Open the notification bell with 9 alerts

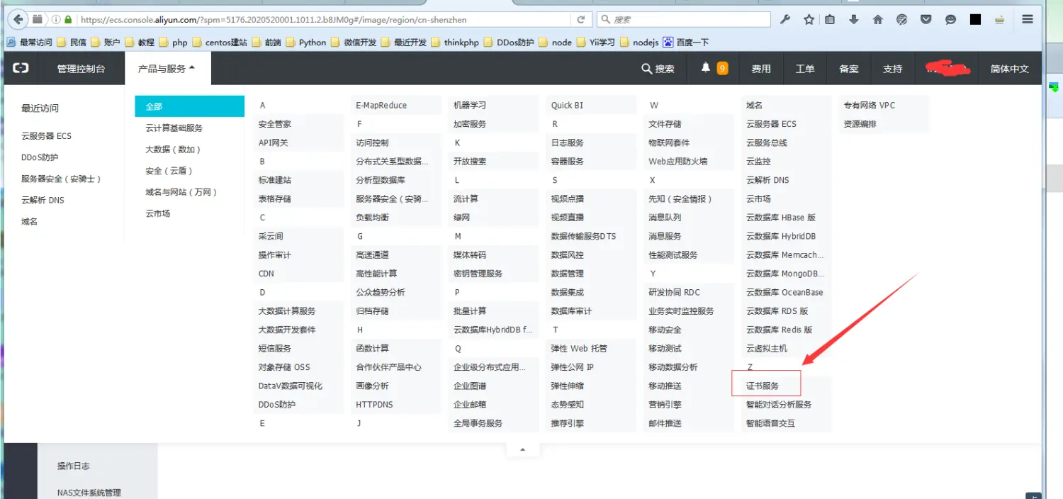point(714,68)
